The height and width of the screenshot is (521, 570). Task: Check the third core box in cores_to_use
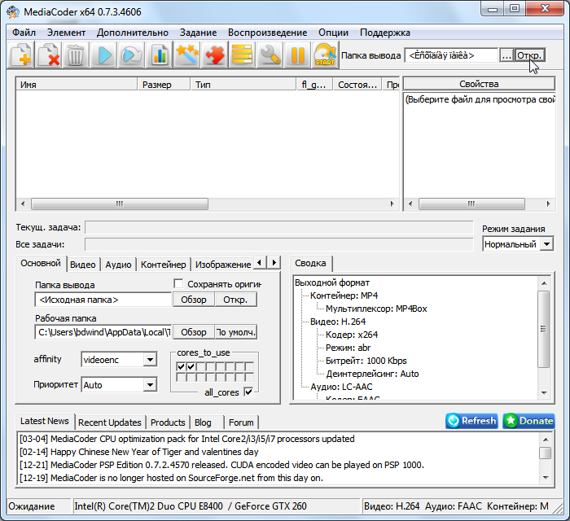200,366
